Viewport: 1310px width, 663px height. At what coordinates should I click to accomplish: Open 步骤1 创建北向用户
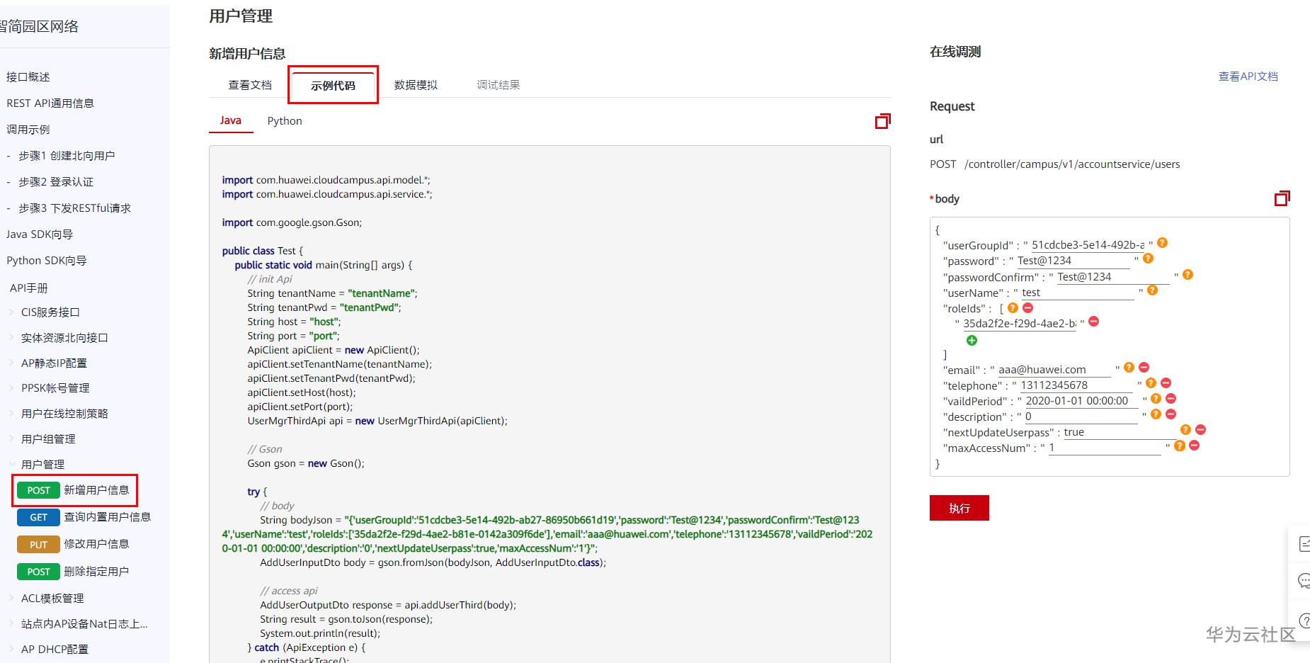click(67, 156)
